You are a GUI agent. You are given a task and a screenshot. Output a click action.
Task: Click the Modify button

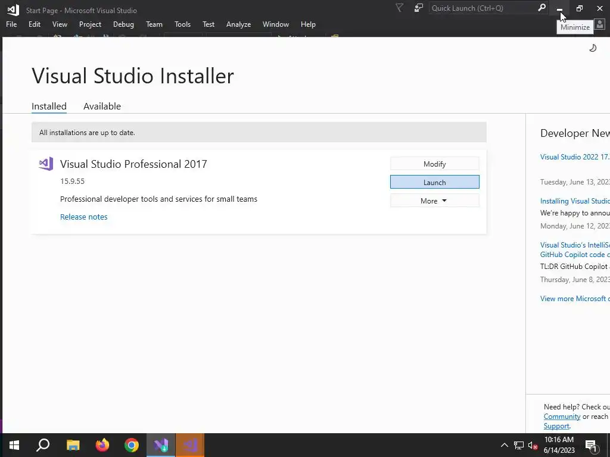pyautogui.click(x=434, y=164)
